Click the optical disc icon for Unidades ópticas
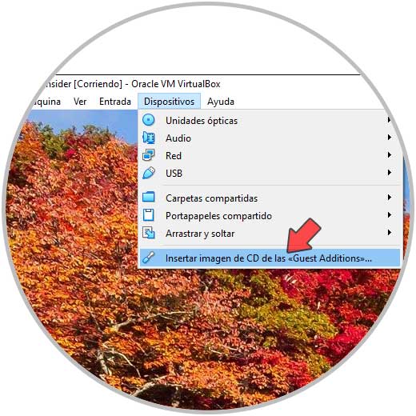 (149, 120)
